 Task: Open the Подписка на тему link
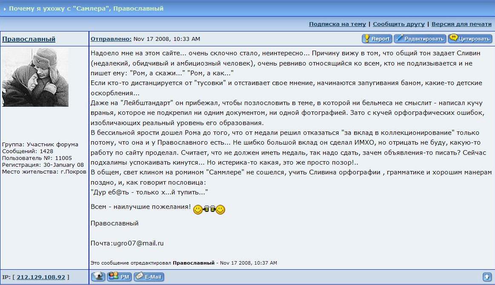click(337, 24)
